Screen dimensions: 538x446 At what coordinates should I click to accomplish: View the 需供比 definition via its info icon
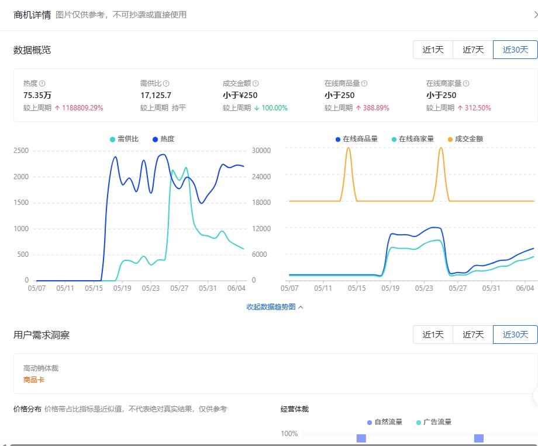tap(167, 83)
